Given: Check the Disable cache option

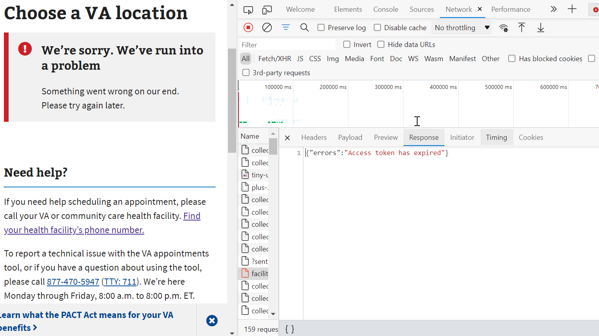Looking at the screenshot, I should [377, 27].
